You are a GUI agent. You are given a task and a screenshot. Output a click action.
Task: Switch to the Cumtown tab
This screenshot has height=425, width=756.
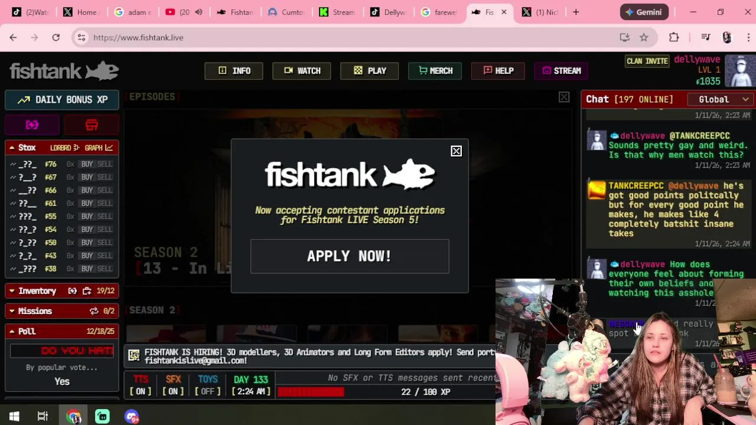coord(285,12)
